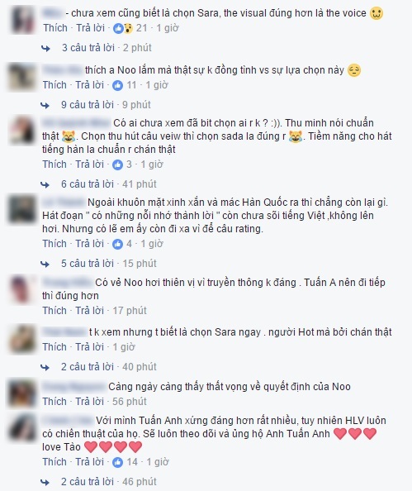Like the comment about Noo hơi thiên vị
412x491 pixels.
[x=54, y=311]
